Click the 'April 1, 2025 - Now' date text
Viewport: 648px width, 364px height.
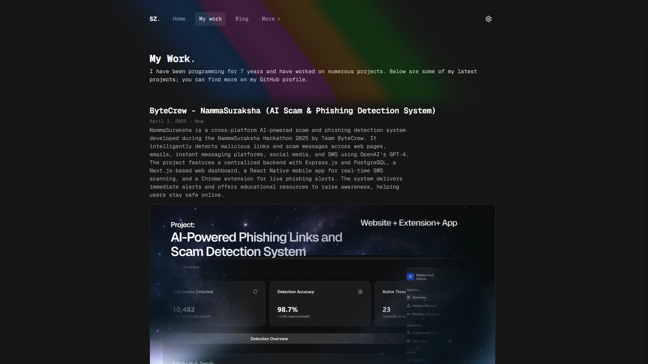pyautogui.click(x=177, y=121)
